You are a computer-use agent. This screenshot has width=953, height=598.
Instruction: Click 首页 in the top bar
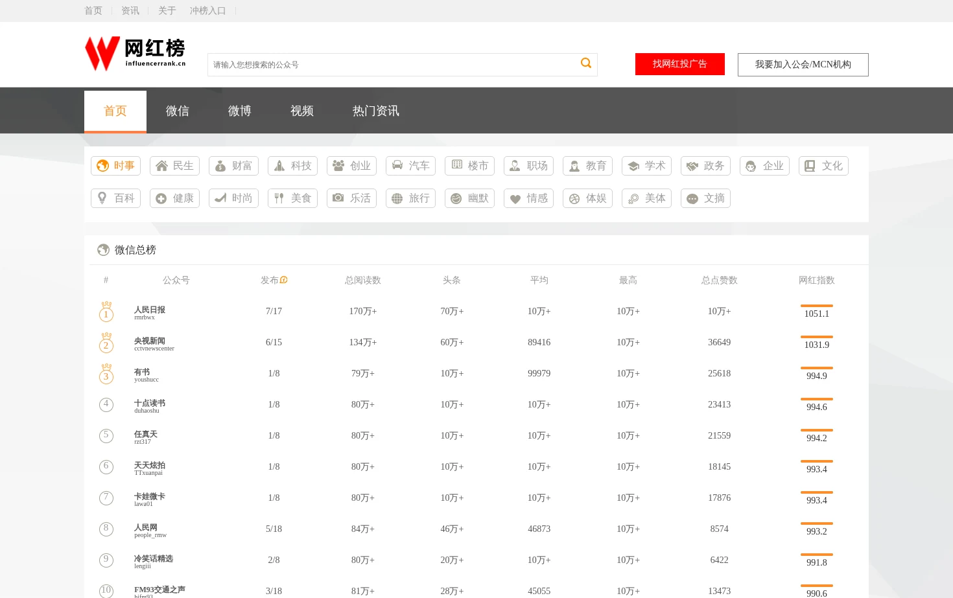pos(93,11)
